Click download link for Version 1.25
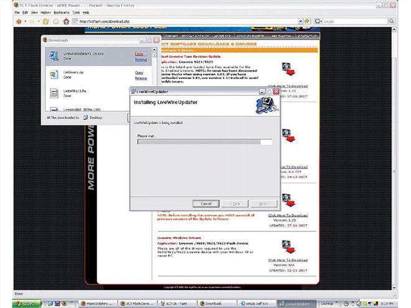411x308 pixels. [288, 215]
